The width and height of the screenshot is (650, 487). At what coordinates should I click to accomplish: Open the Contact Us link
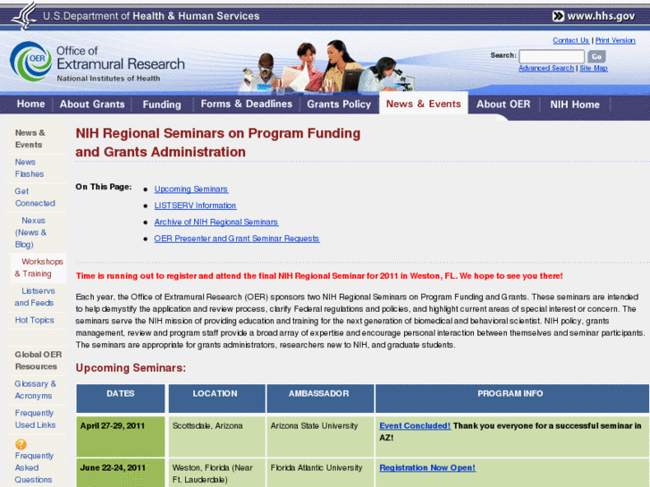click(x=570, y=40)
